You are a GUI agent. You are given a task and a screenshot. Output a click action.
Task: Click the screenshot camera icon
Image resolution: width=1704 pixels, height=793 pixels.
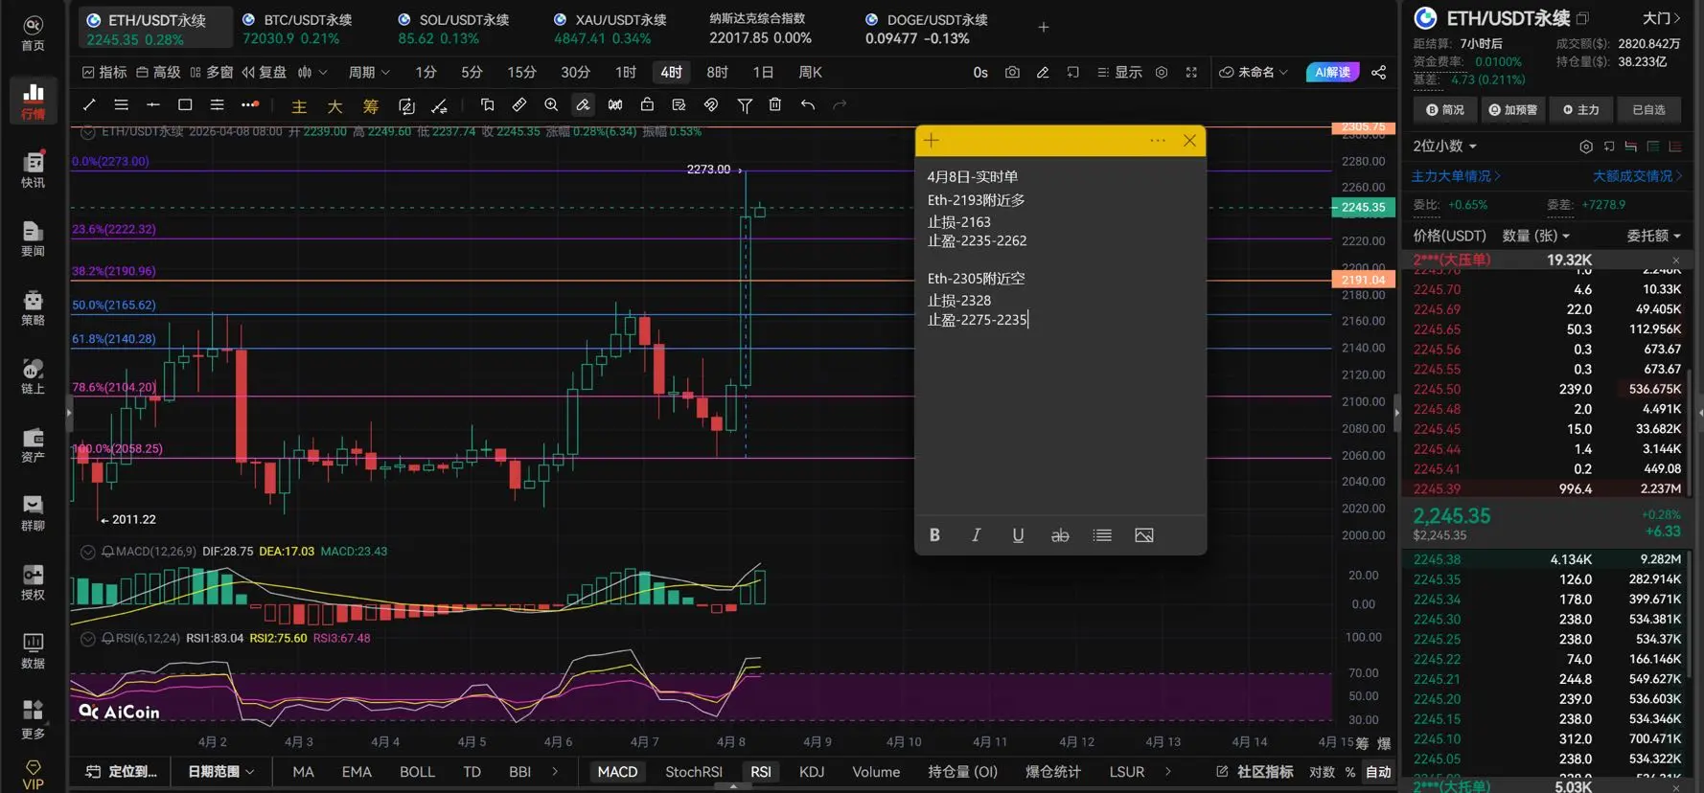pos(1012,73)
